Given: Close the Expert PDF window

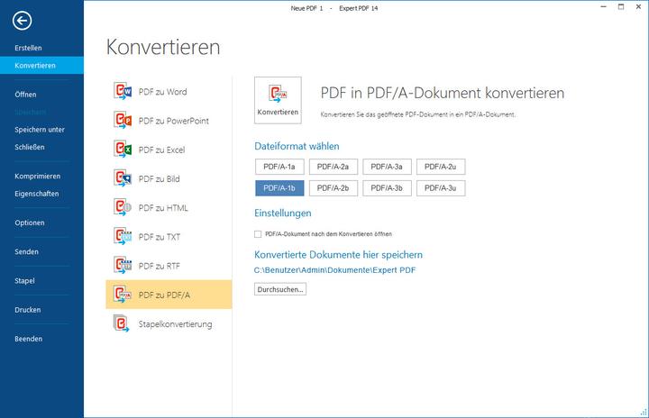Looking at the screenshot, I should click(x=638, y=7).
